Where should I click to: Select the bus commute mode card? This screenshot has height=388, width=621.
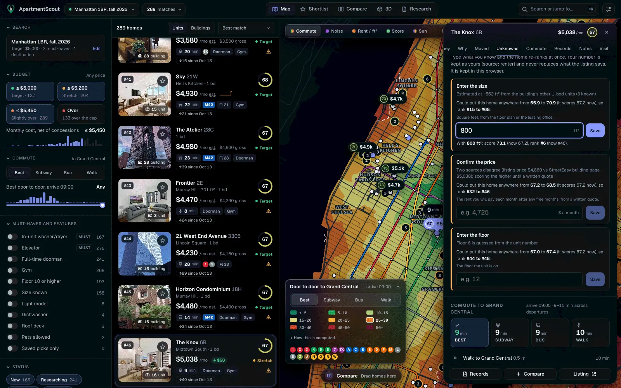tap(550, 333)
